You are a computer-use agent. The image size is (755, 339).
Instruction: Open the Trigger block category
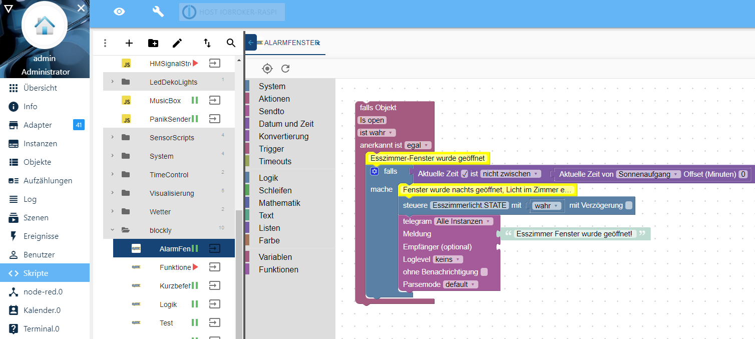pyautogui.click(x=271, y=149)
